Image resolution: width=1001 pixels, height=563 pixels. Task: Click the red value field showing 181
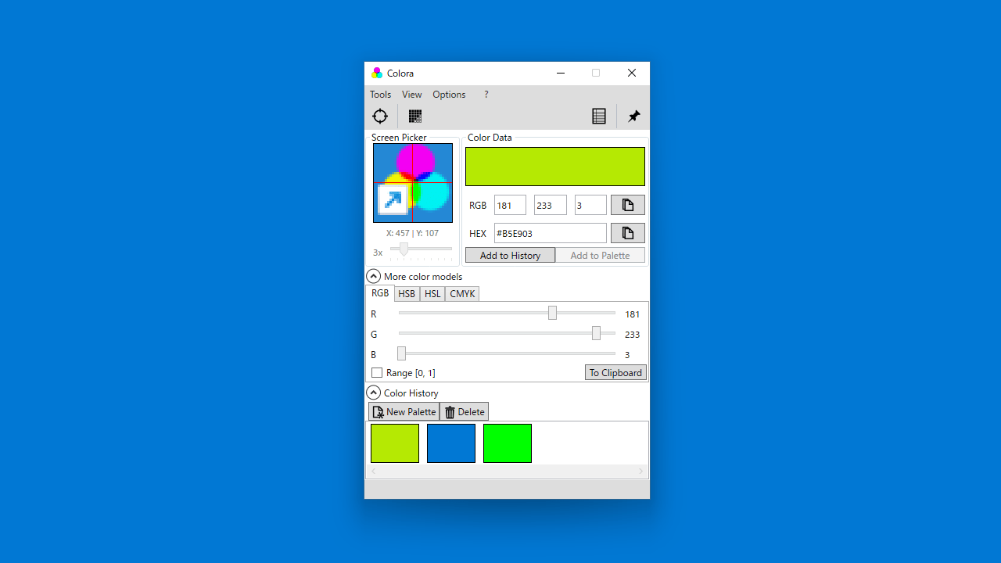point(510,206)
